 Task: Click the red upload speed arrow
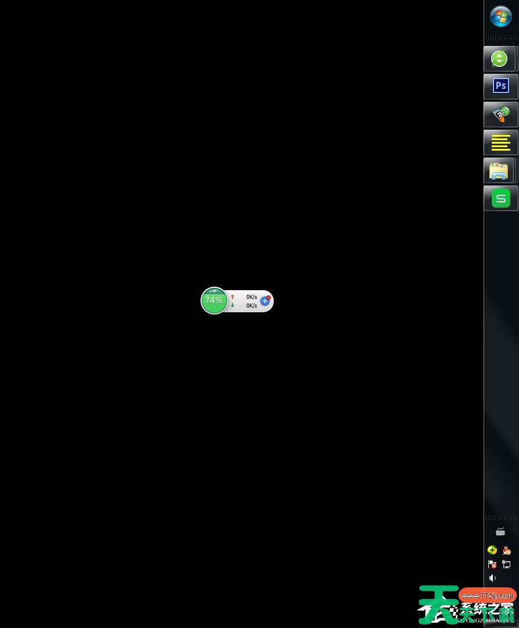tap(232, 297)
